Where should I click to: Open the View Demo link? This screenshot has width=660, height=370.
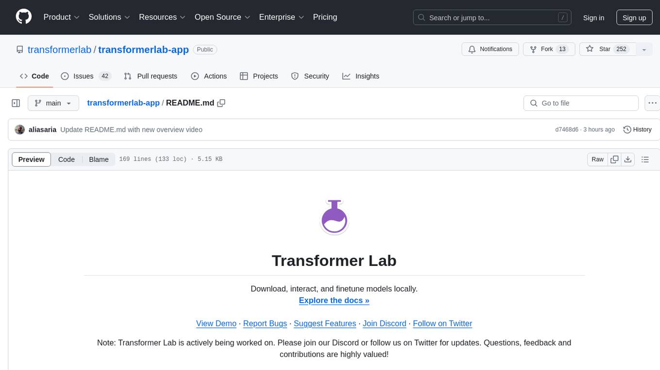[216, 324]
